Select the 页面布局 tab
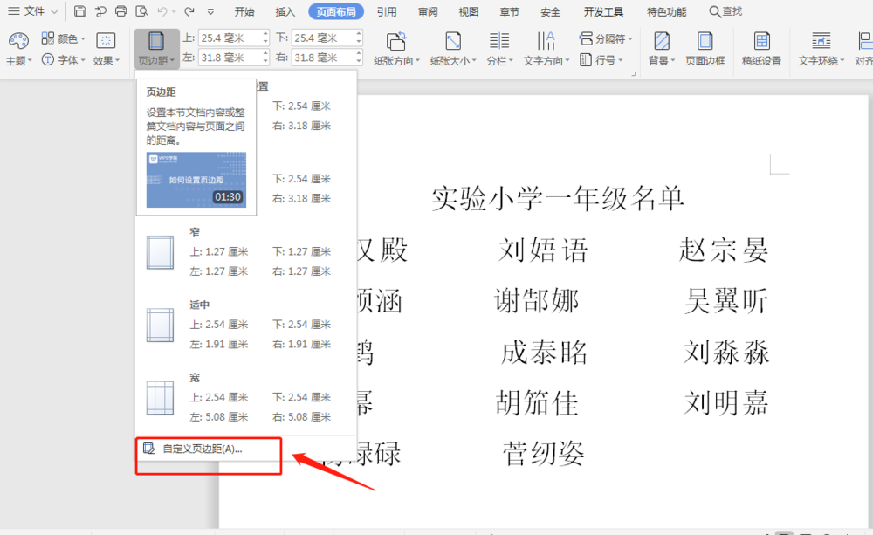The image size is (873, 535). (336, 11)
